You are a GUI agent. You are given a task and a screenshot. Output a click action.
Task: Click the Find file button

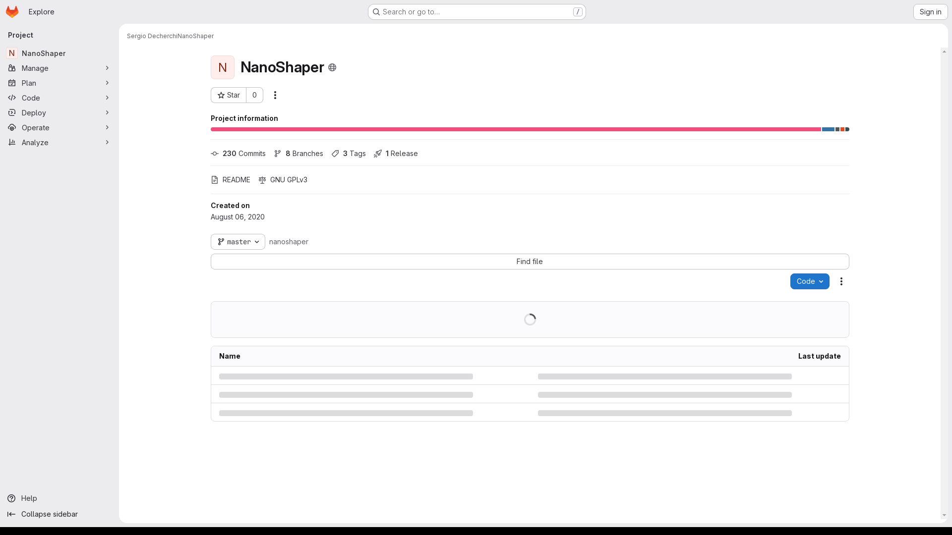[530, 262]
